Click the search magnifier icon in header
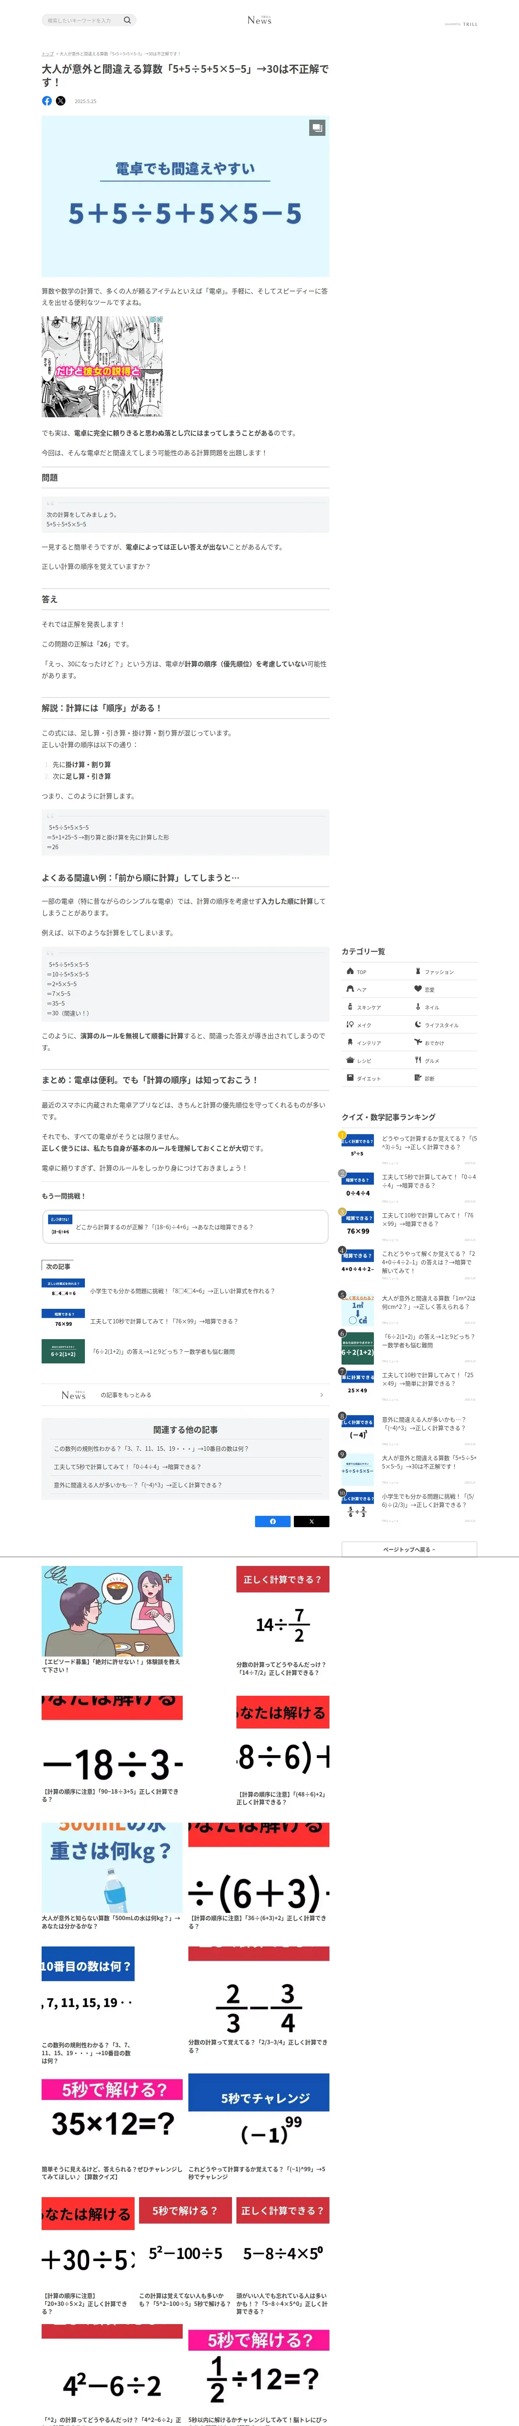Viewport: 519px width, 2426px height. [x=127, y=20]
